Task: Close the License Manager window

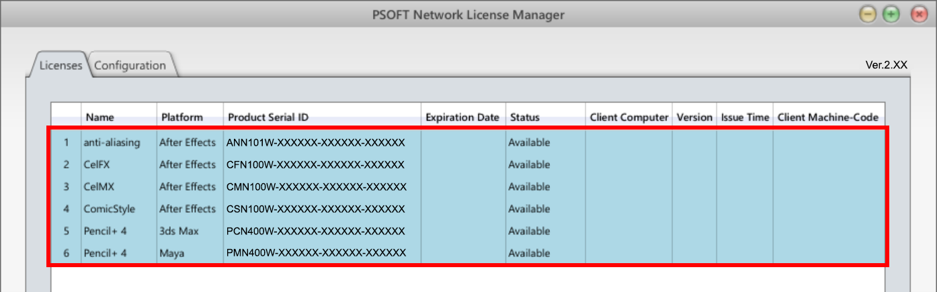Action: 918,15
